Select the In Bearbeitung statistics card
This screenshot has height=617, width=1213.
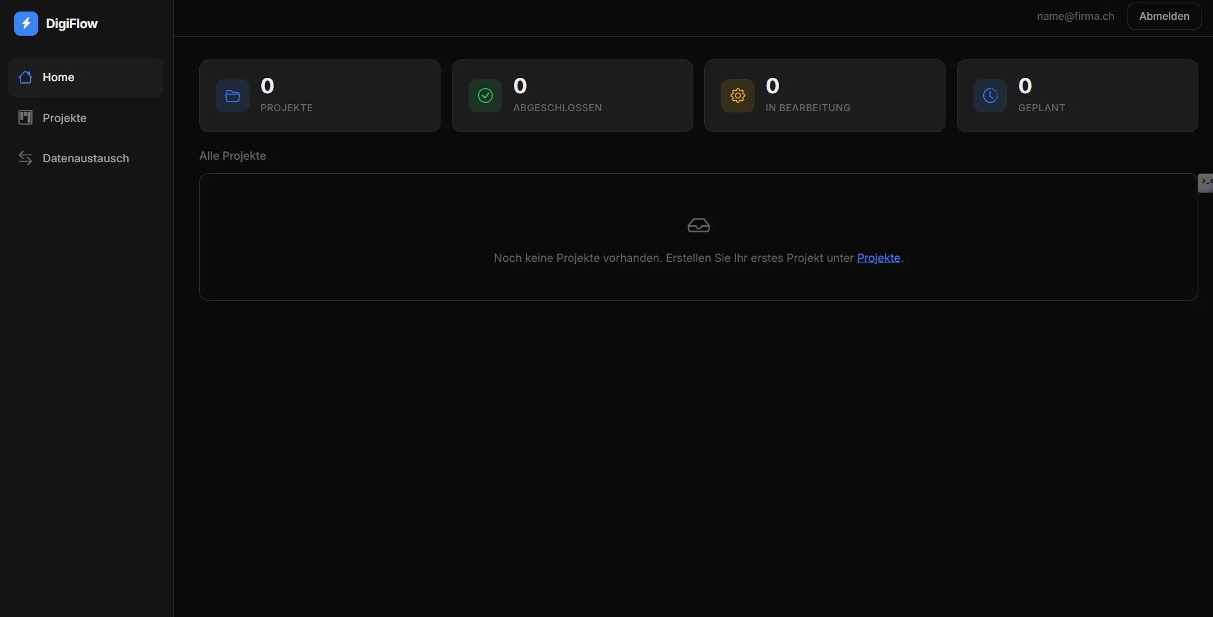(x=824, y=96)
